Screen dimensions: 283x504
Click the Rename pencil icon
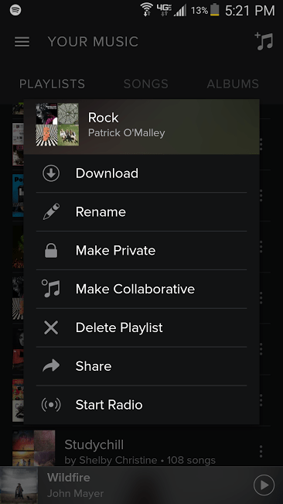pos(51,212)
